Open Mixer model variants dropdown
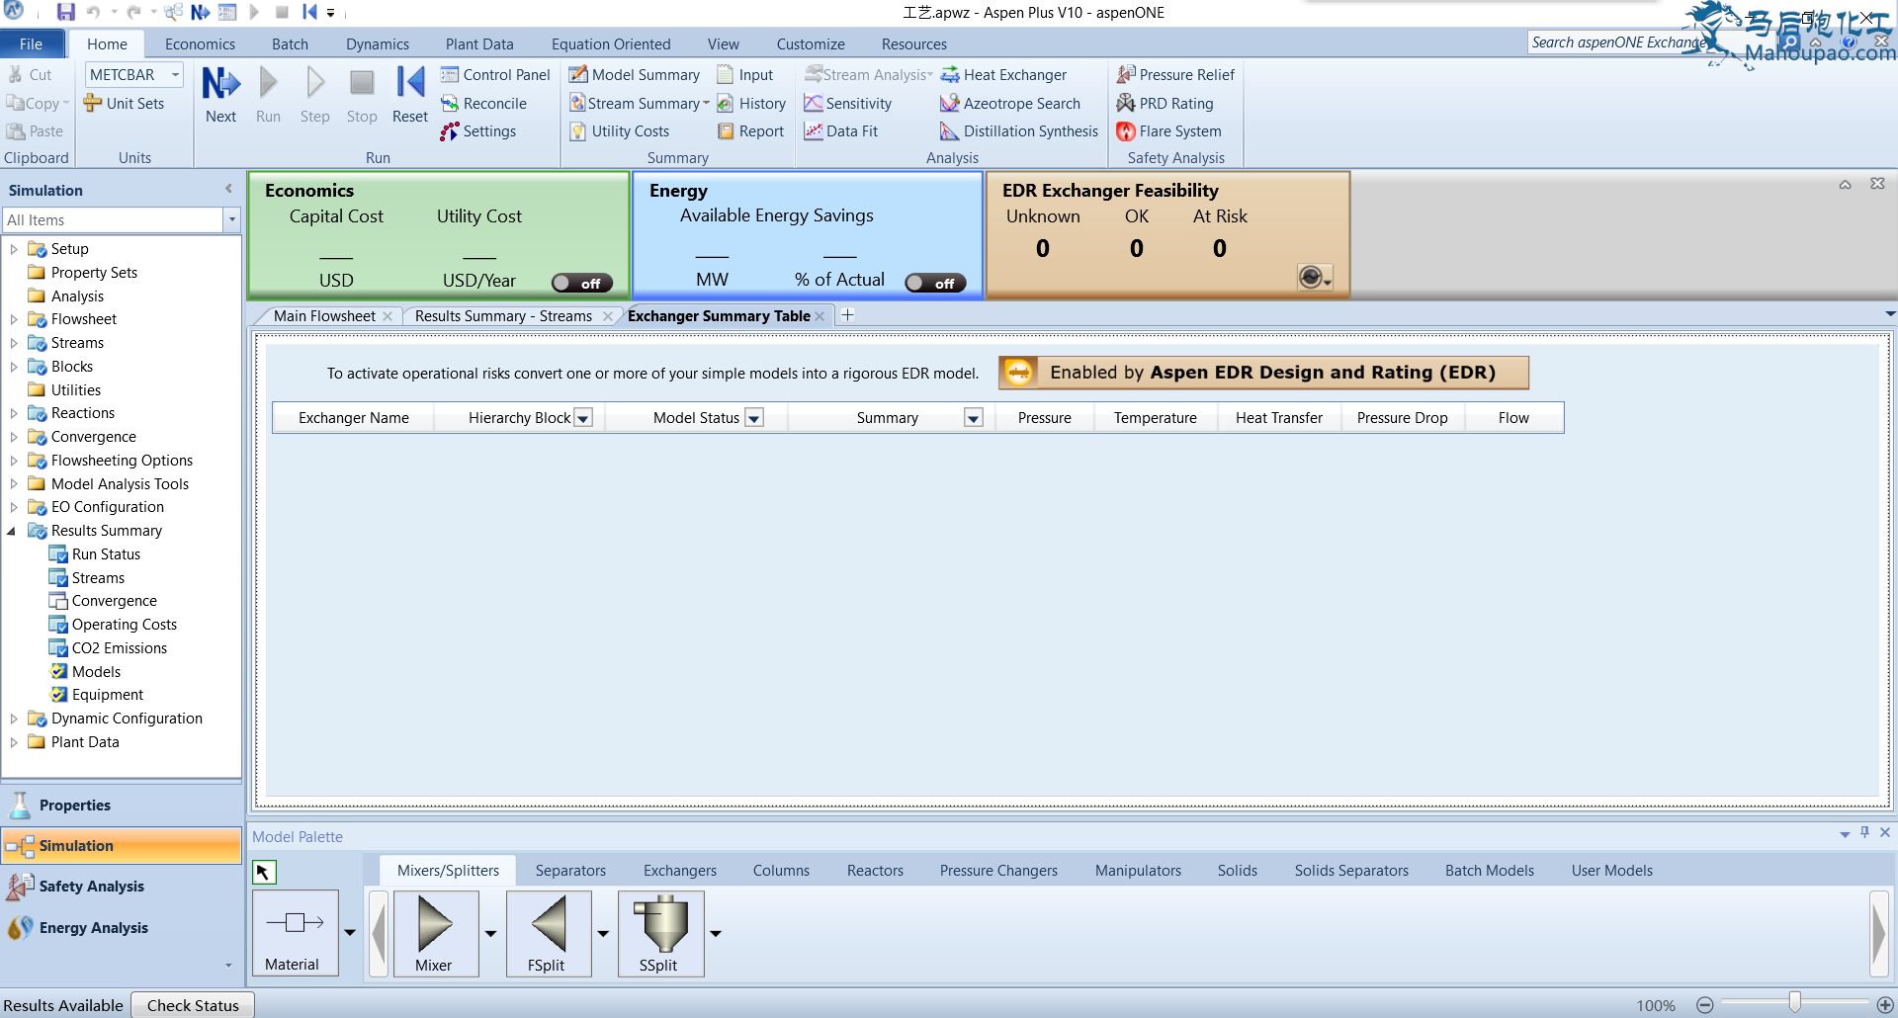This screenshot has height=1018, width=1898. pyautogui.click(x=491, y=933)
